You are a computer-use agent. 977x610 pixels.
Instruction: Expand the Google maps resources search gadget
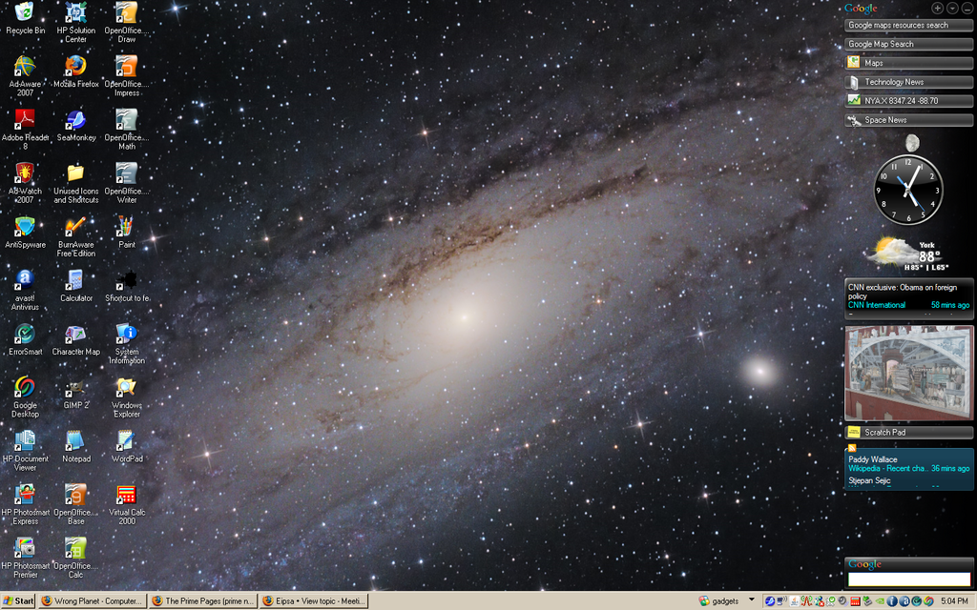908,25
